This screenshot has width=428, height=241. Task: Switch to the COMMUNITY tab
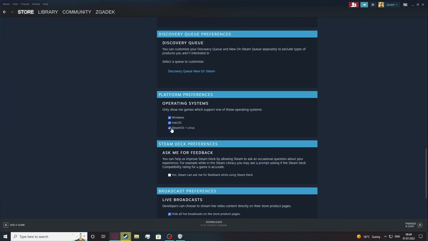pyautogui.click(x=77, y=12)
